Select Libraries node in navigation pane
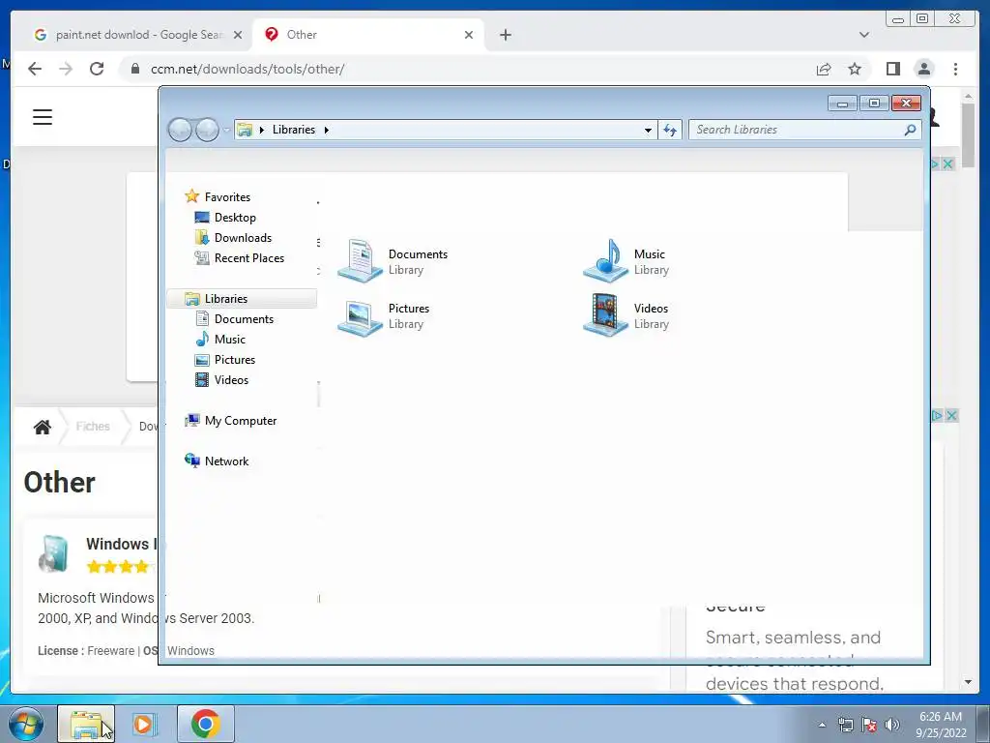 [x=242, y=298]
